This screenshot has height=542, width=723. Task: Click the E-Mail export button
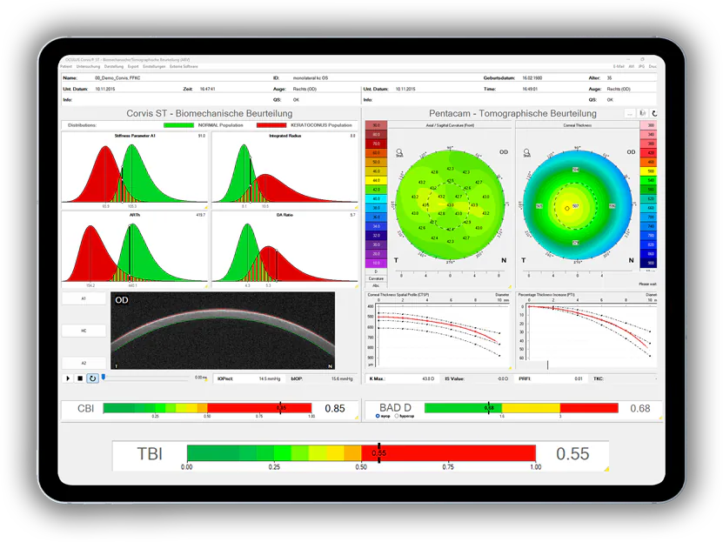[619, 66]
